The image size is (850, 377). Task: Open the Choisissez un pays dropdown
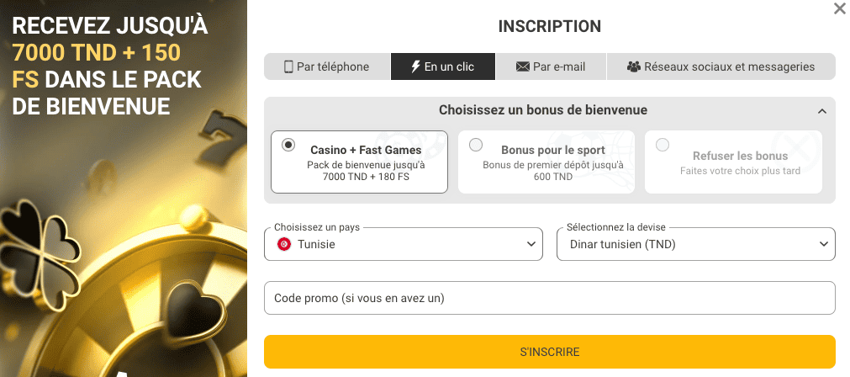(404, 244)
